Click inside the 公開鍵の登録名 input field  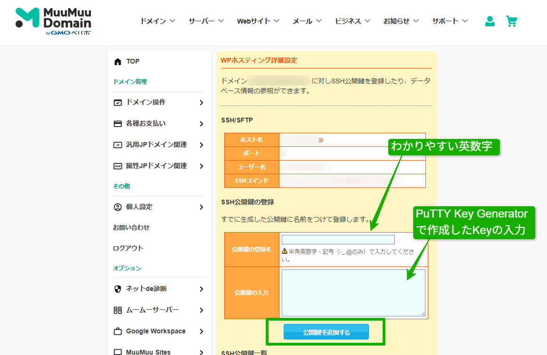coord(337,240)
